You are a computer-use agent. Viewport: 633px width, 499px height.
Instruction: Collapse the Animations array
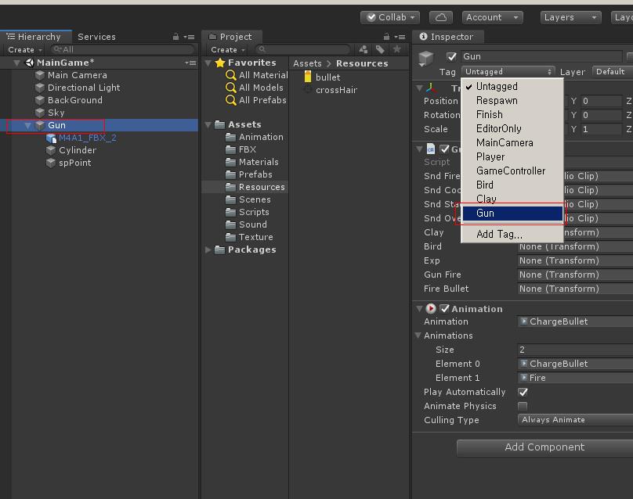(418, 336)
